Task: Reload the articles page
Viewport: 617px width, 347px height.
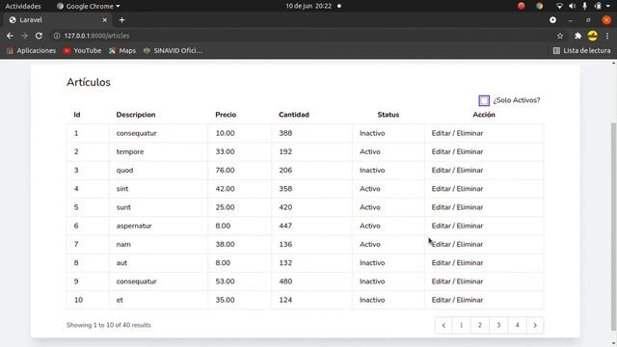Action: [39, 36]
